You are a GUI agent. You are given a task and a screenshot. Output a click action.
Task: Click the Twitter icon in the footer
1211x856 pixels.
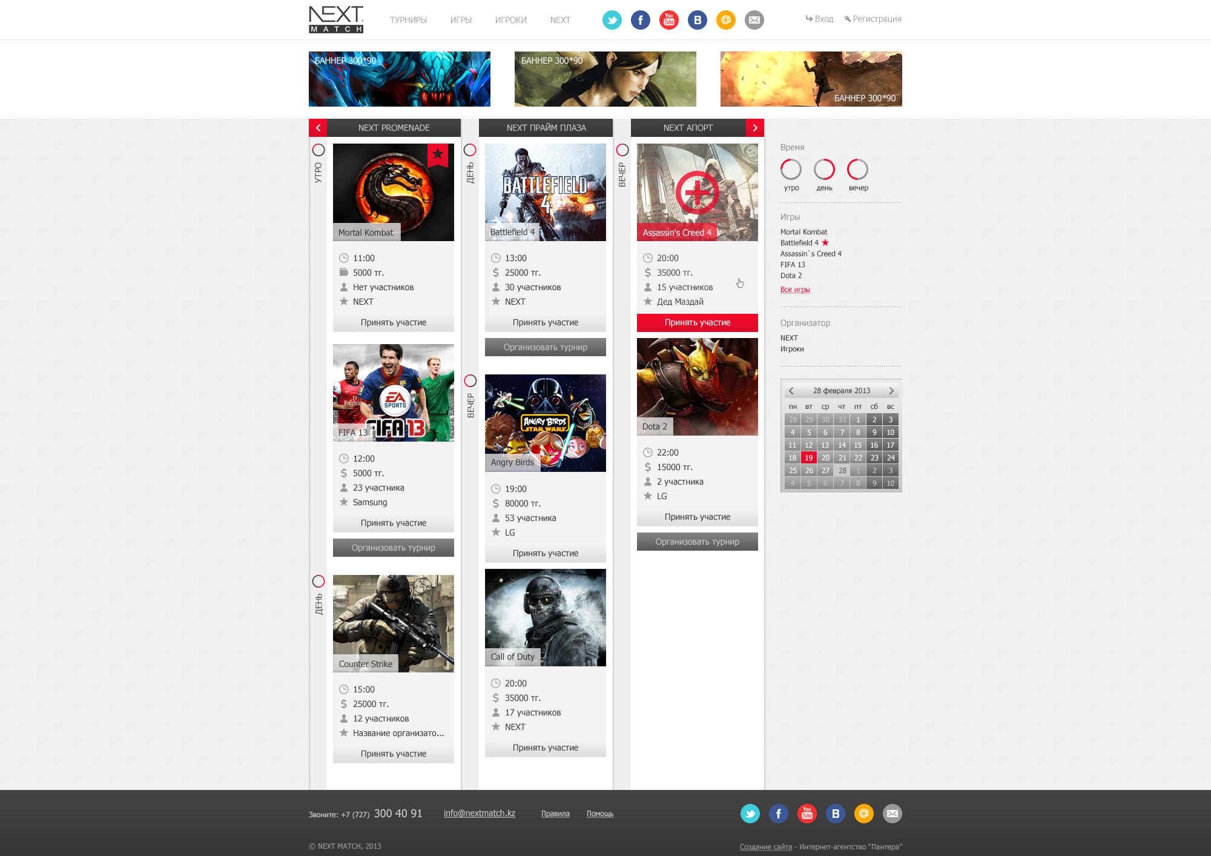click(750, 814)
